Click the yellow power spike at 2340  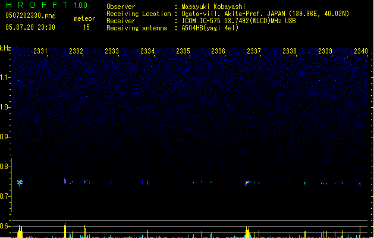360,231
